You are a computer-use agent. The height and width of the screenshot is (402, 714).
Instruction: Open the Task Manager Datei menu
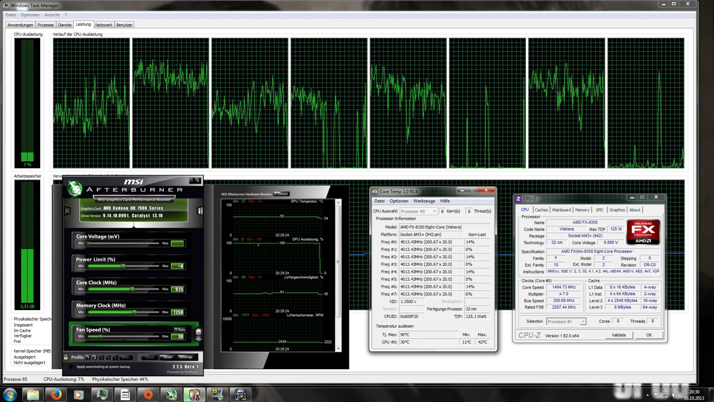pos(10,15)
